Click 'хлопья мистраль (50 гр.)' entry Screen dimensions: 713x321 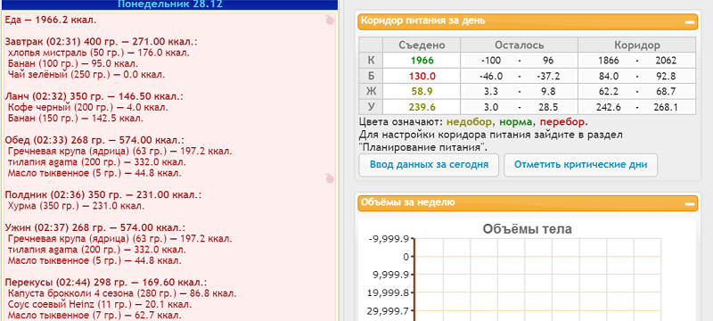point(99,53)
